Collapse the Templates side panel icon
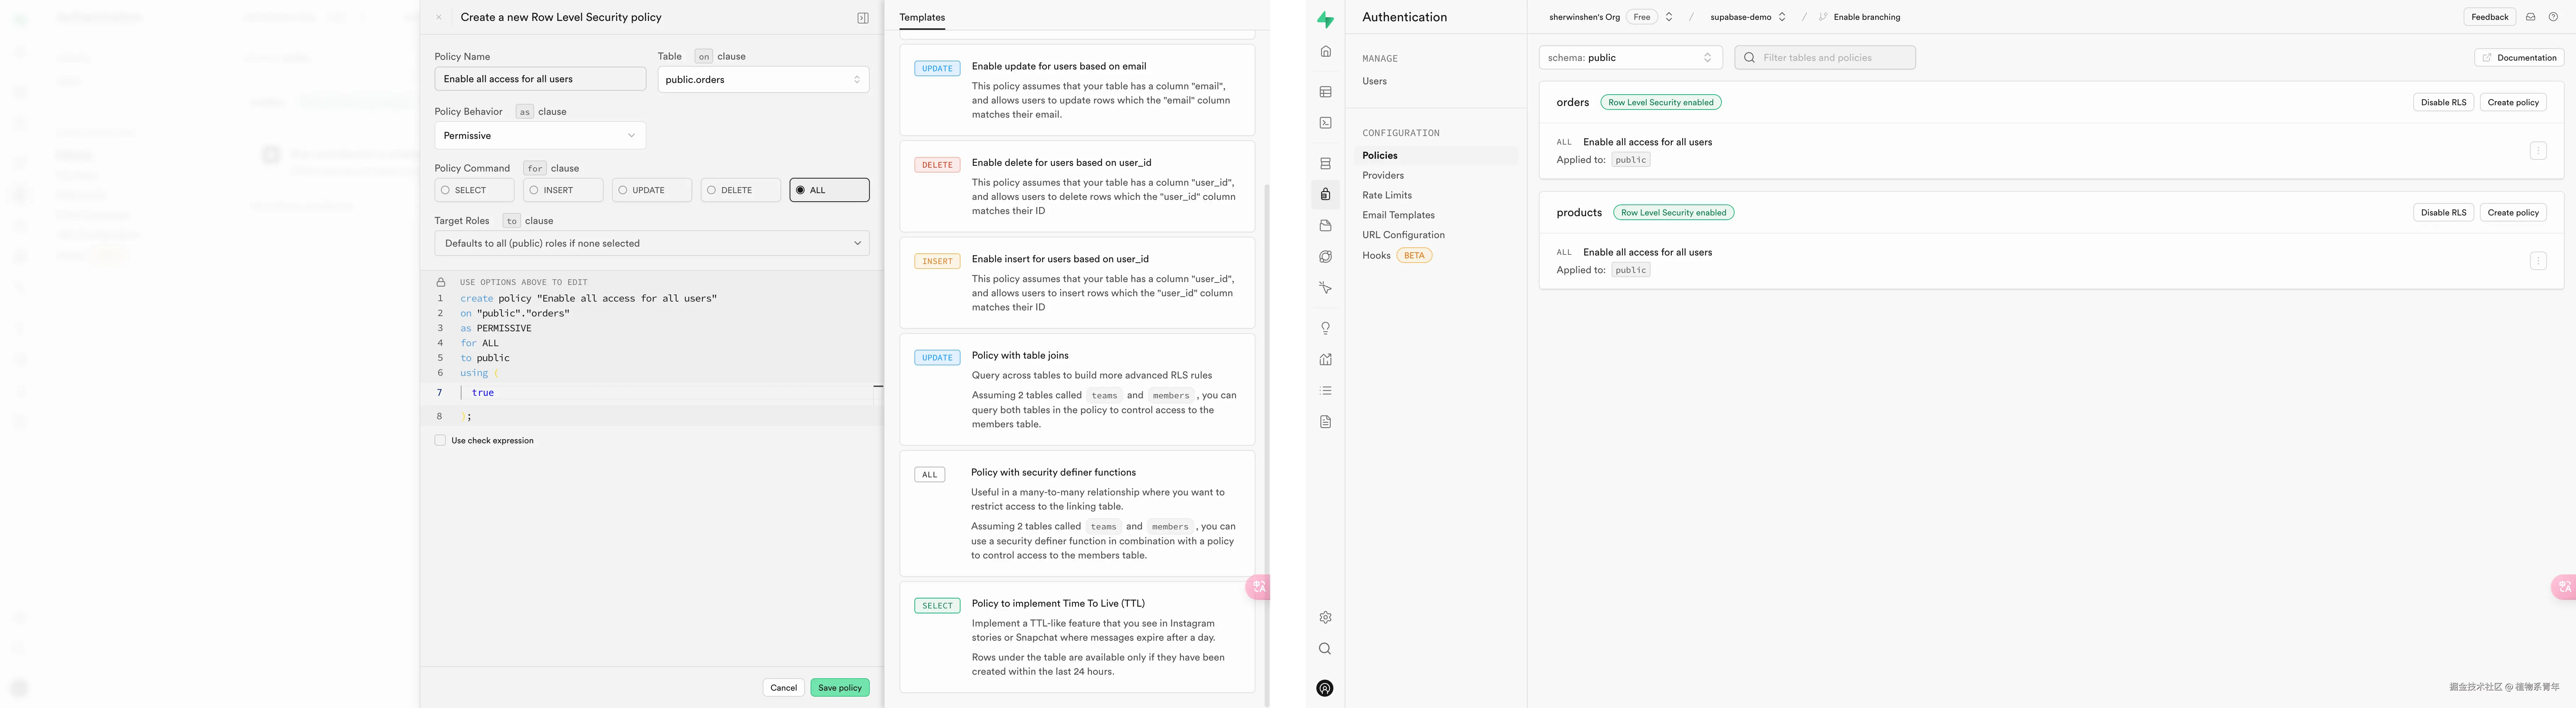The height and width of the screenshot is (708, 2576). [x=863, y=18]
